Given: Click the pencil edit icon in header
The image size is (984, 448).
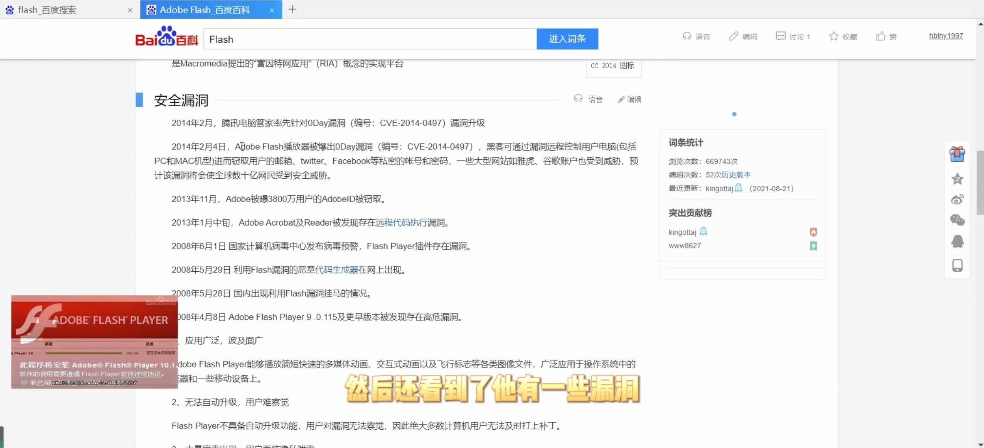Looking at the screenshot, I should pyautogui.click(x=733, y=37).
